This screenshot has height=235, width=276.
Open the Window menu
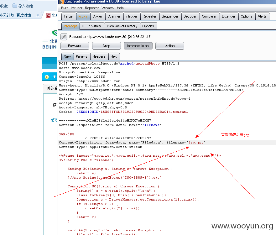pos(107,8)
